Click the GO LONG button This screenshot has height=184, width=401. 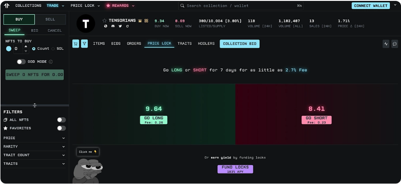153,120
